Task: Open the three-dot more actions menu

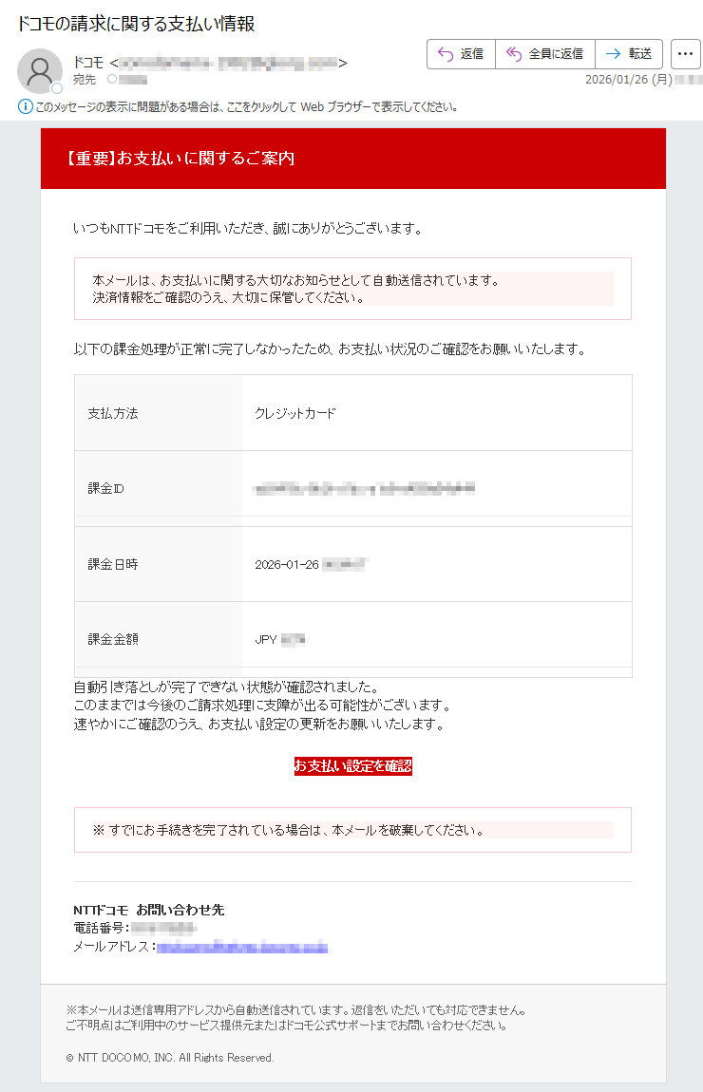Action: (x=686, y=53)
